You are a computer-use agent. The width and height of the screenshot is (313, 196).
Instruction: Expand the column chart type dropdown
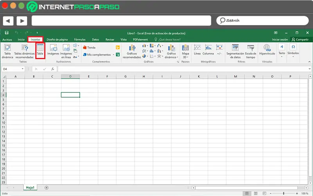tap(148, 46)
